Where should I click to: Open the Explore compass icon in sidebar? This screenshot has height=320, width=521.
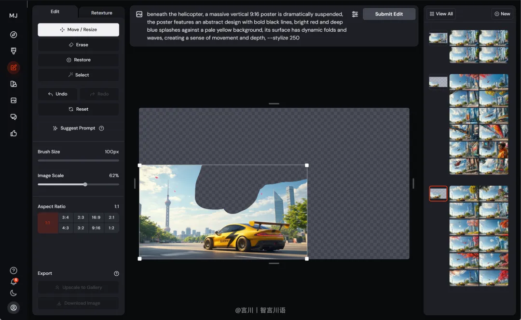pyautogui.click(x=14, y=35)
